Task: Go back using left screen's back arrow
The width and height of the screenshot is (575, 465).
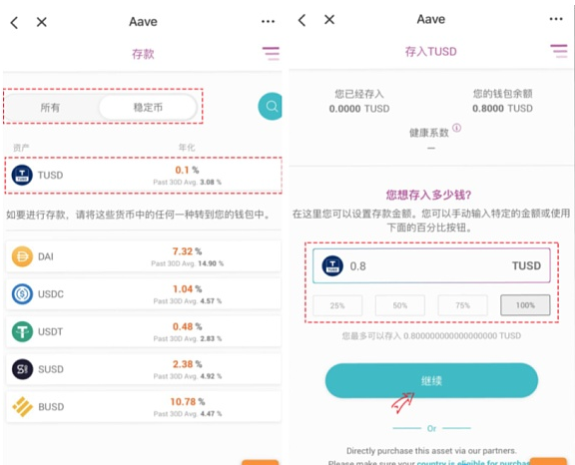Action: click(x=14, y=22)
